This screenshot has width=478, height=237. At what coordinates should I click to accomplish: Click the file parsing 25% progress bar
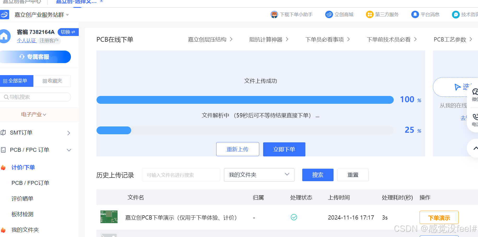tap(245, 130)
